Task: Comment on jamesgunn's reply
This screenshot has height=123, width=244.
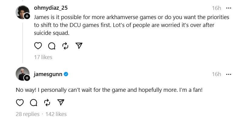Action: [34, 103]
